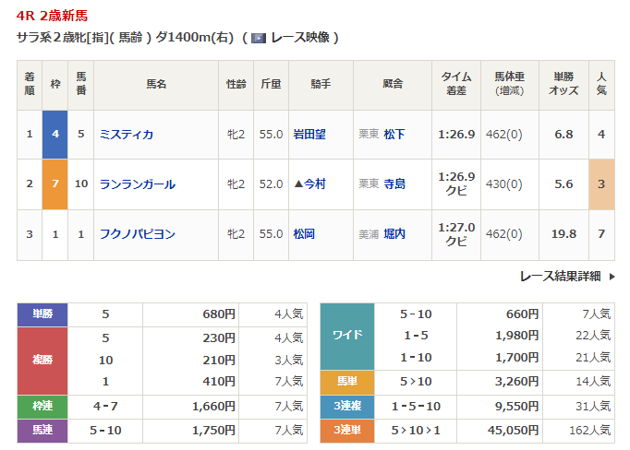Open レース結果詳細 link
Viewport: 630px width, 450px height.
coord(560,277)
